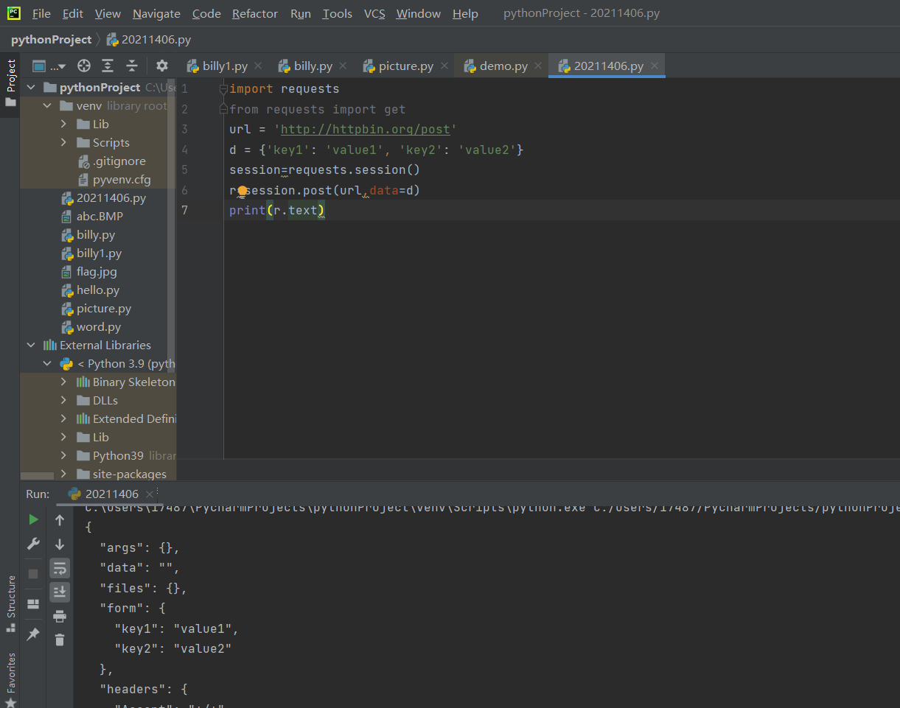Clear console with trash icon
The image size is (900, 708).
pos(60,639)
